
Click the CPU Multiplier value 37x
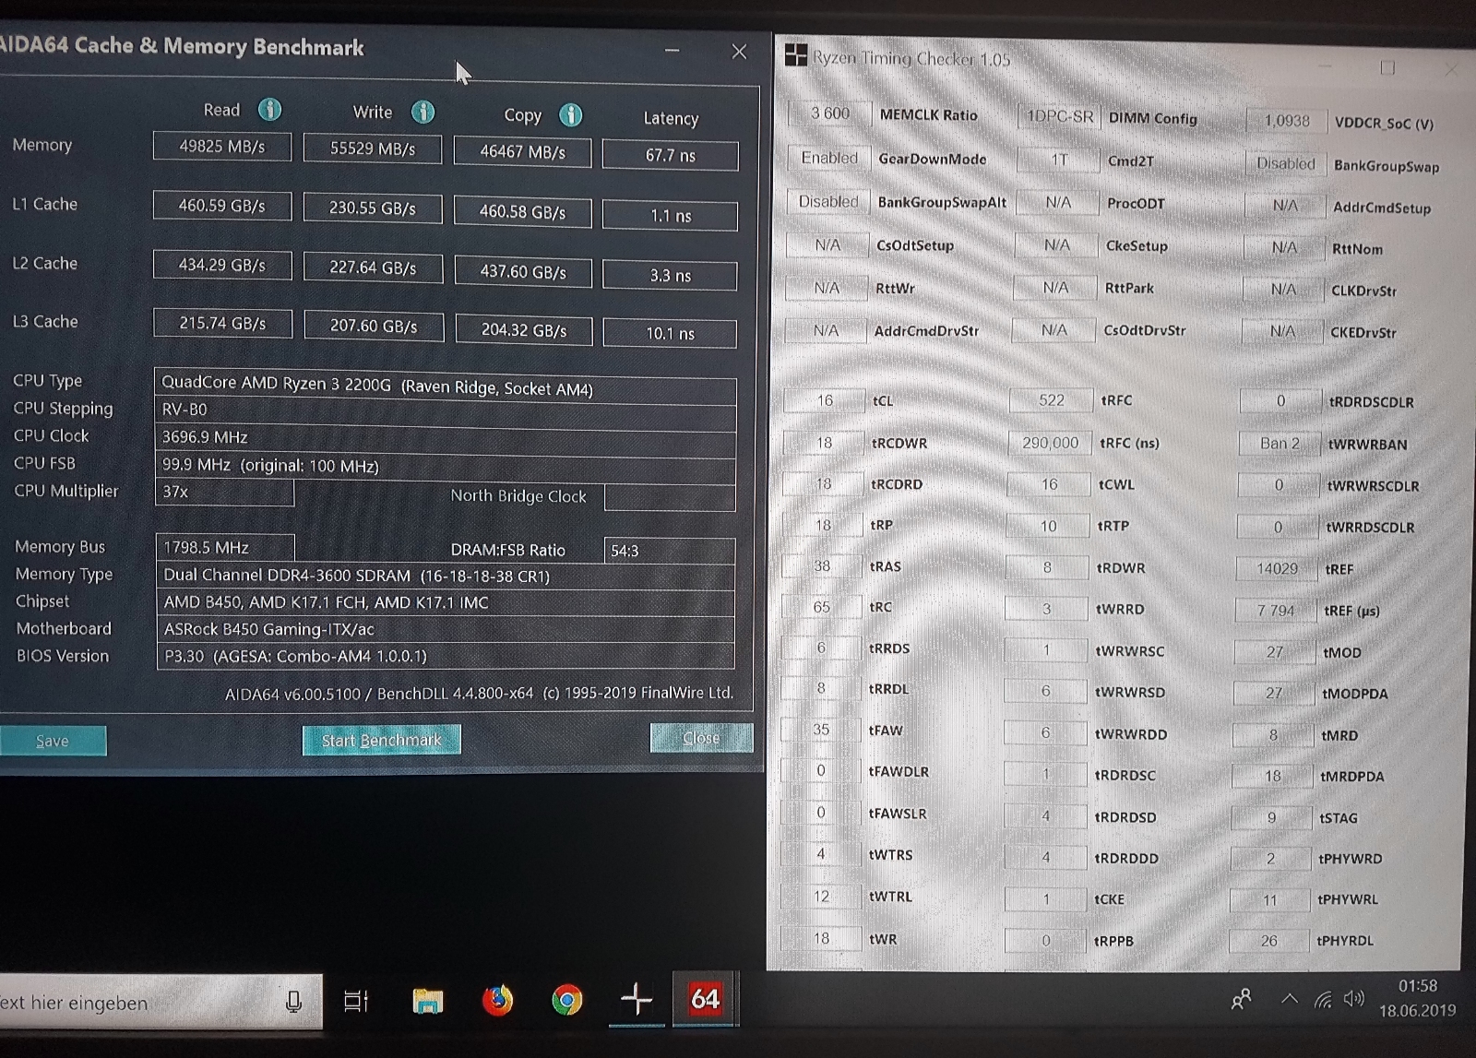224,492
